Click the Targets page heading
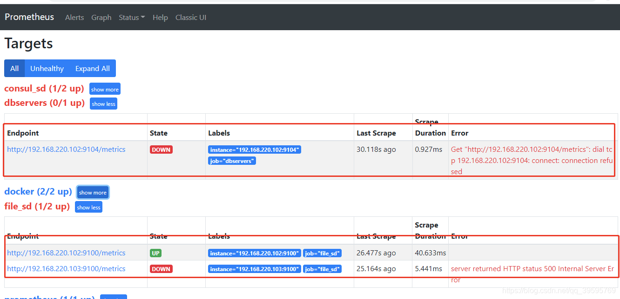Viewport: 620px width, 299px height. (28, 44)
